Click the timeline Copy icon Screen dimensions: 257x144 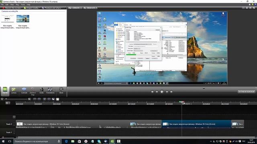click(53, 99)
